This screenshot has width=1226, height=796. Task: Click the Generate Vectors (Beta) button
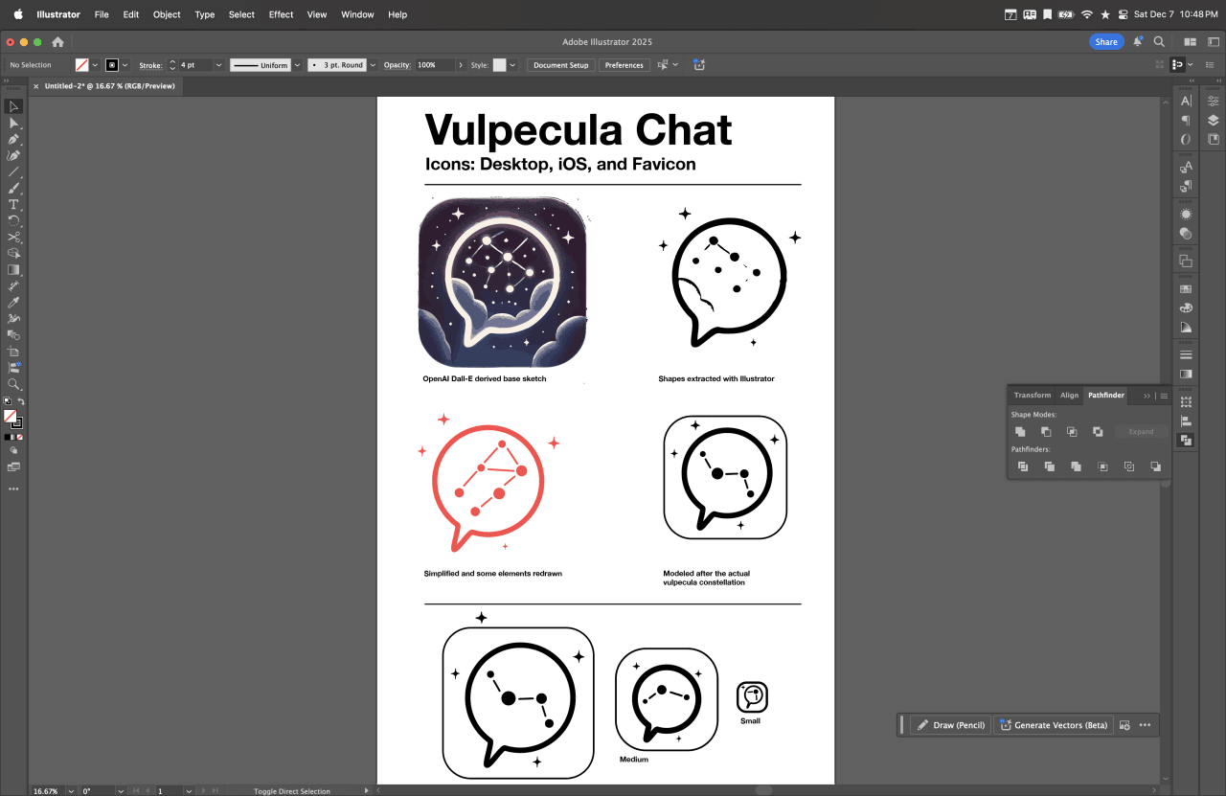click(x=1054, y=725)
